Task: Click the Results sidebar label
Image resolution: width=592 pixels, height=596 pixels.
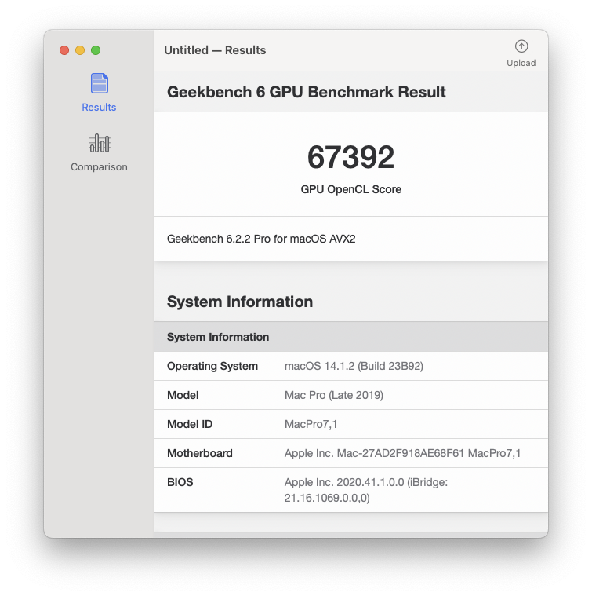Action: click(x=99, y=108)
